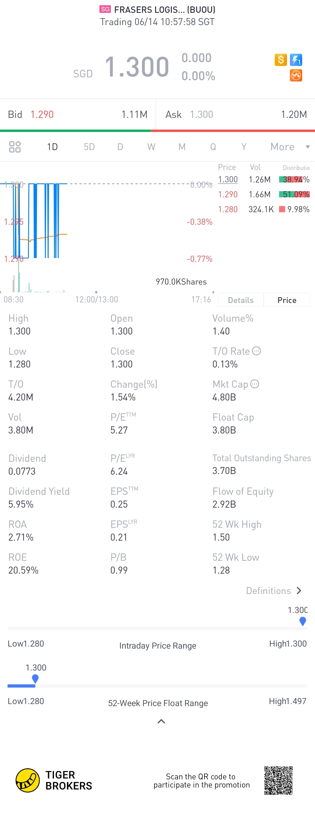The height and width of the screenshot is (829, 315).
Task: Expand Definitions with the right chevron
Action: (299, 591)
